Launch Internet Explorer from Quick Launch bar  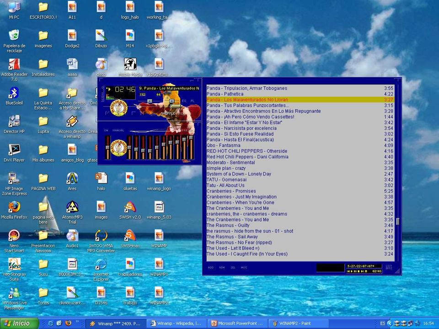pyautogui.click(x=51, y=323)
